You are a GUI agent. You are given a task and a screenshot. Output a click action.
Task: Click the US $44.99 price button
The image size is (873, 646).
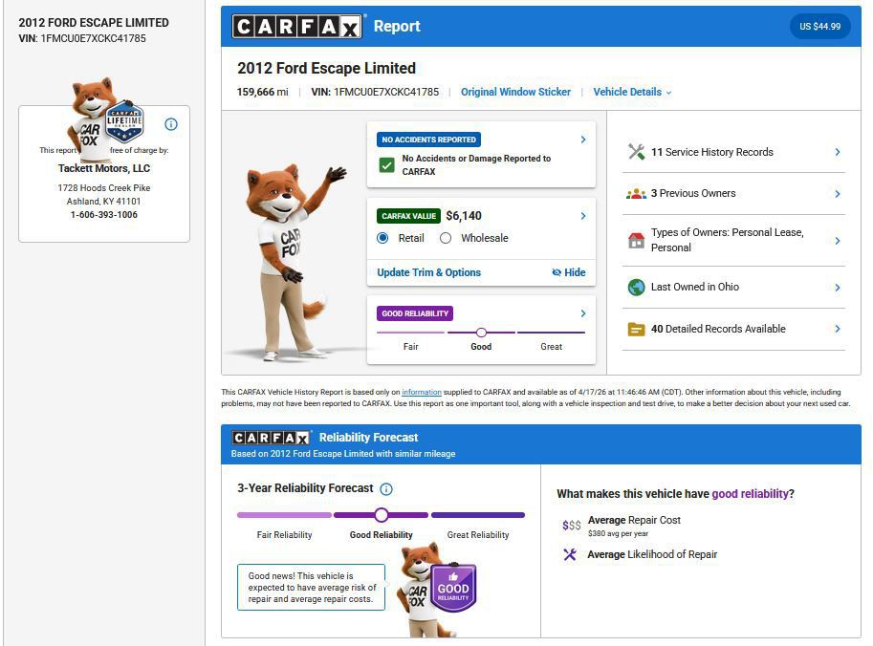tap(820, 26)
